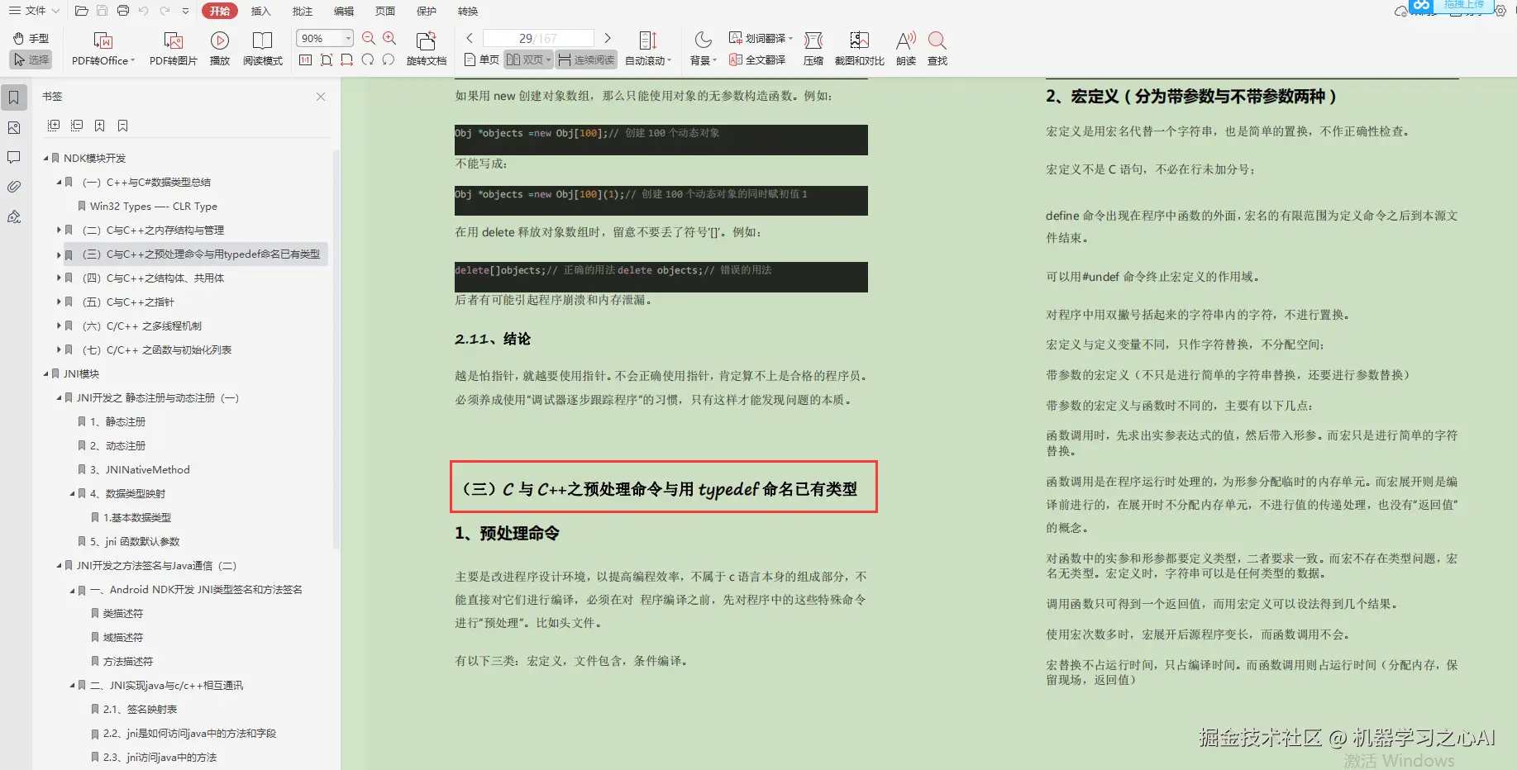This screenshot has height=770, width=1517.
Task: Click full text translation (全文翻译)
Action: pyautogui.click(x=757, y=59)
